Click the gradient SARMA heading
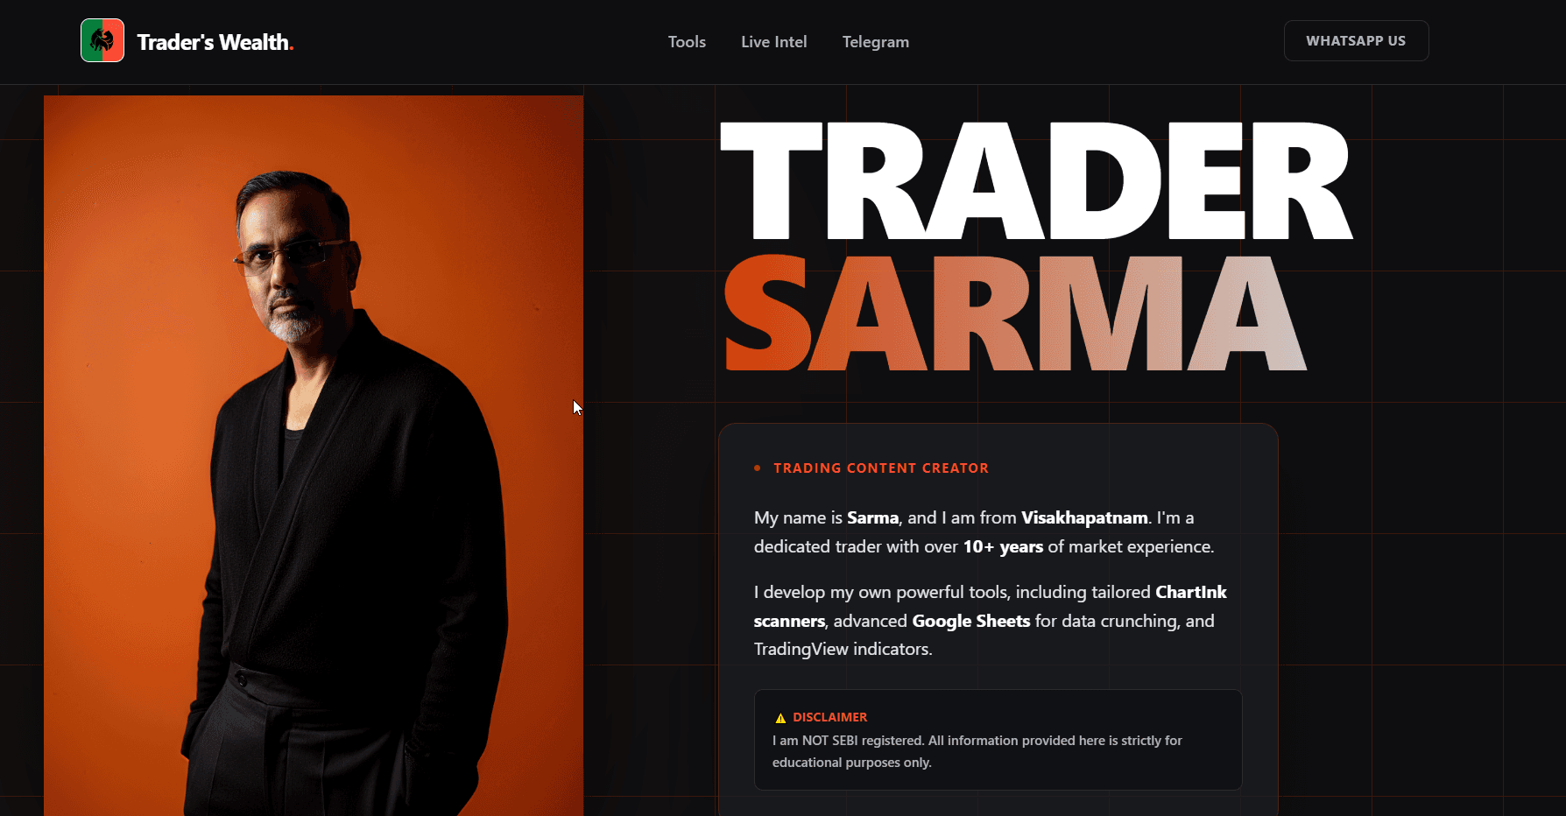This screenshot has height=816, width=1566. pyautogui.click(x=1016, y=313)
